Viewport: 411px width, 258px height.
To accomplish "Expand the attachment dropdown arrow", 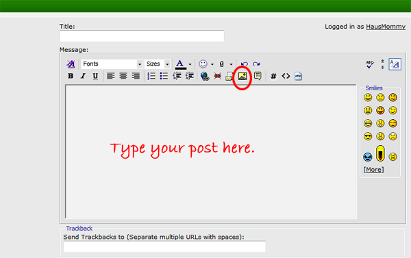I will (231, 64).
